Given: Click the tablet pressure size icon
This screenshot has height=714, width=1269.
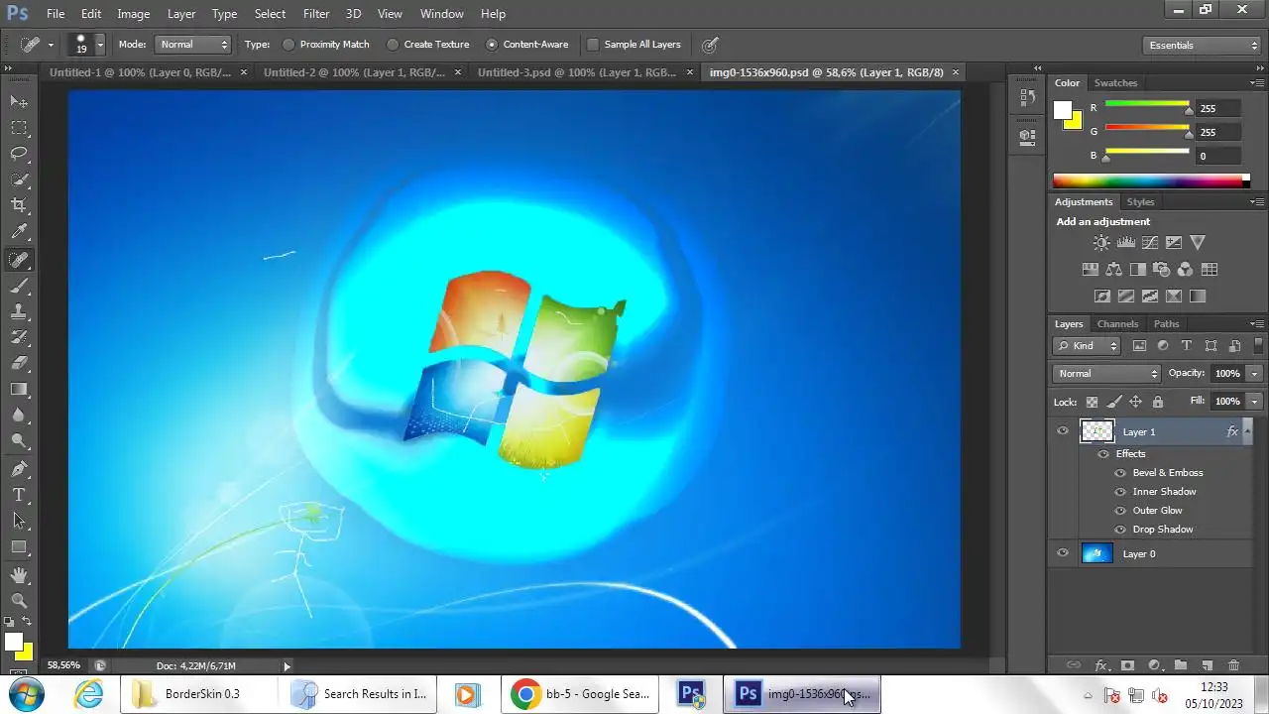Looking at the screenshot, I should pos(710,45).
